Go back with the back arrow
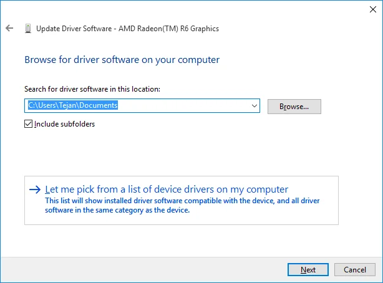Viewport: 383px width, 283px height. 9,28
